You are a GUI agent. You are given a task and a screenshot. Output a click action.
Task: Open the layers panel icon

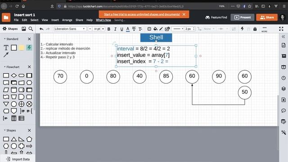point(283,89)
